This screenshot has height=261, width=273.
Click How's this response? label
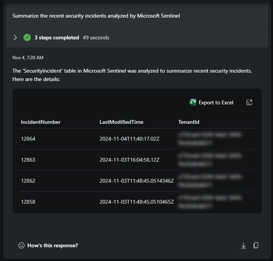[53, 245]
